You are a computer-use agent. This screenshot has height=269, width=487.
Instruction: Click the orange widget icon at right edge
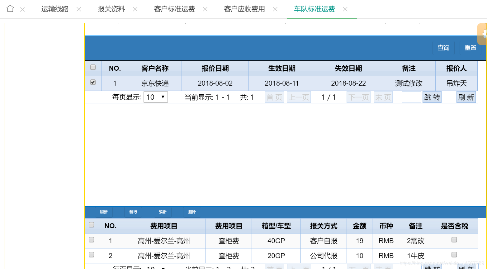click(x=482, y=34)
